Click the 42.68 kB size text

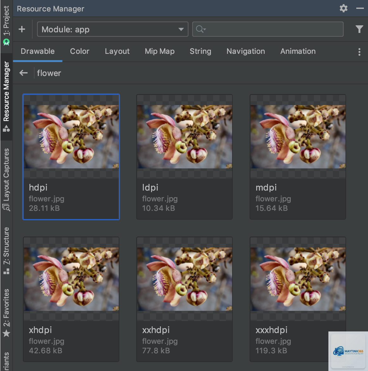[45, 351]
